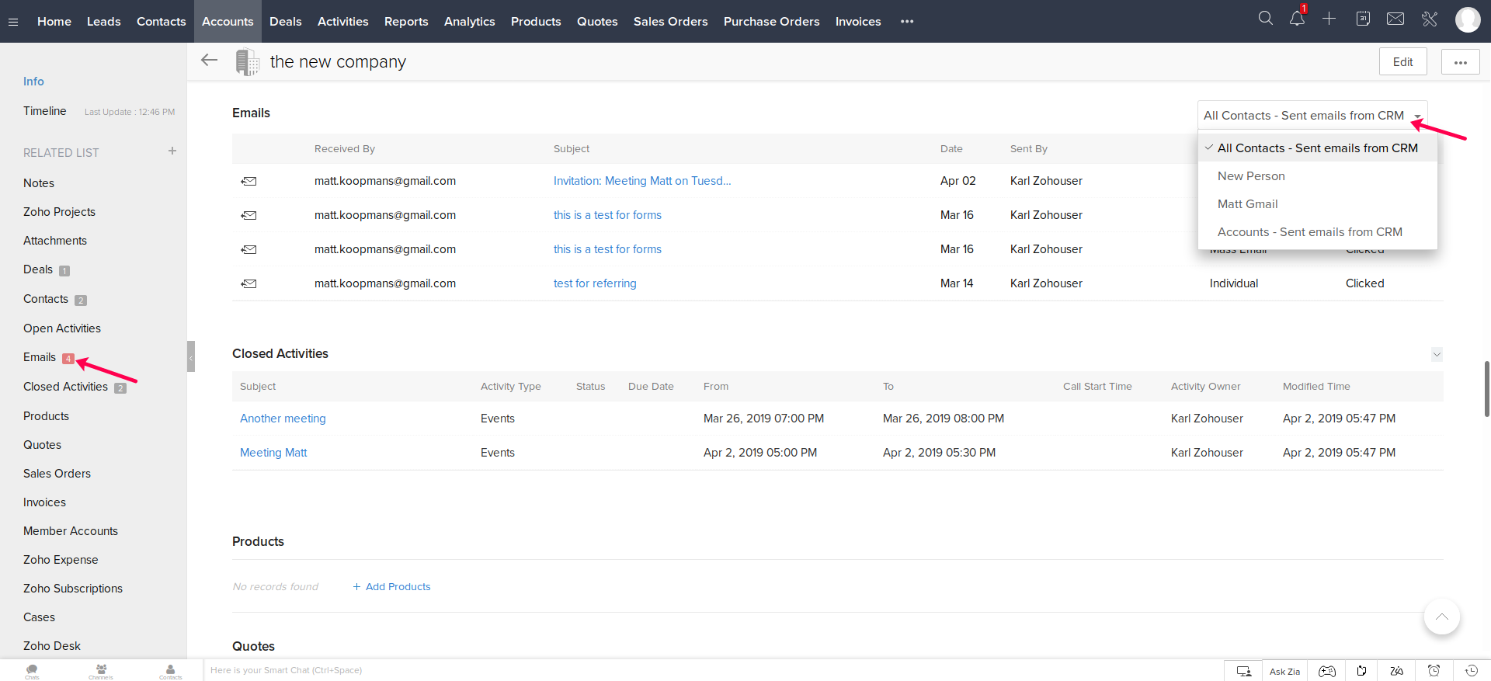Jump to Open Activities related list
The image size is (1491, 681).
[62, 328]
